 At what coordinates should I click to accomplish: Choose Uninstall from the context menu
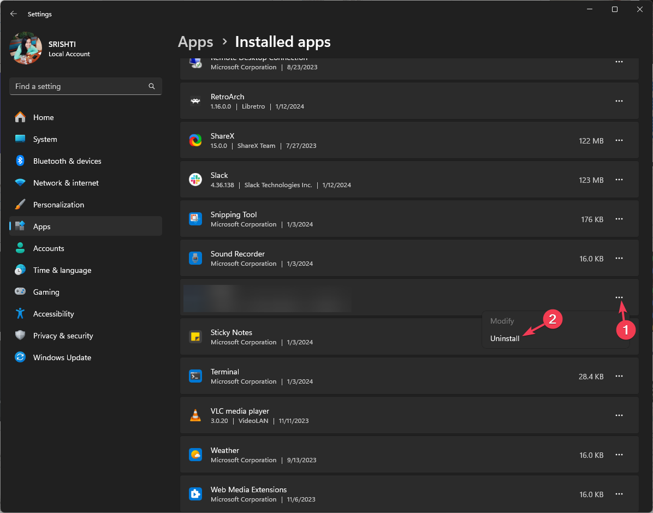click(x=504, y=338)
